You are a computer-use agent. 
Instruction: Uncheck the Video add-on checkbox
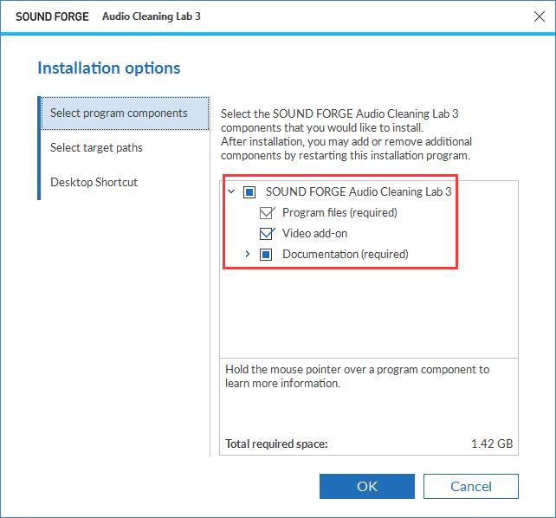coord(266,234)
